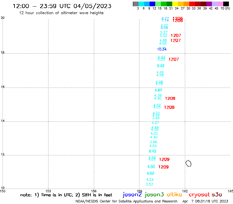The image size is (233, 204).
Task: Click the '3.52' wave height value
Action: (x=149, y=184)
